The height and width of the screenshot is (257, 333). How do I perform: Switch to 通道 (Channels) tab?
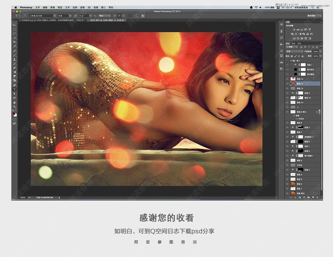pyautogui.click(x=293, y=43)
